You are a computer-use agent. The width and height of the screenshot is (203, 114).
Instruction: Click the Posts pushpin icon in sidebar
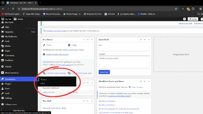coord(3,41)
